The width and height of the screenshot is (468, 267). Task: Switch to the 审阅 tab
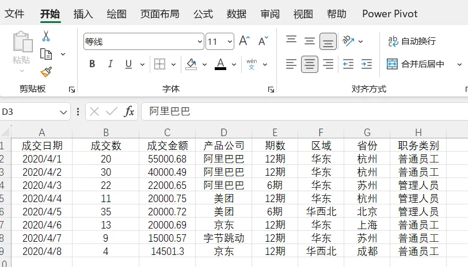[270, 14]
